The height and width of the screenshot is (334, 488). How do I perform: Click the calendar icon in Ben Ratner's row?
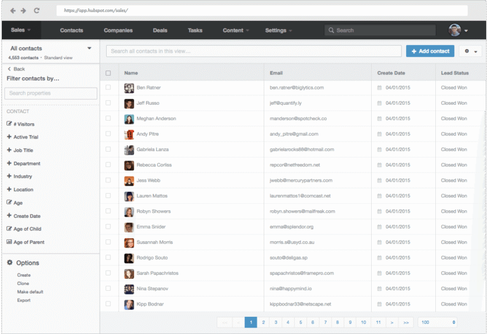379,88
